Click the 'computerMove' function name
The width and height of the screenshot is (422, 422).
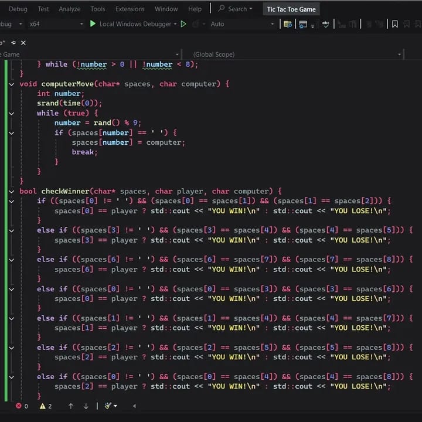click(67, 84)
